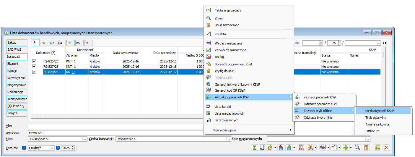The image size is (415, 157).
Task: Switch to the Zakup side tab
Action: 17,42
